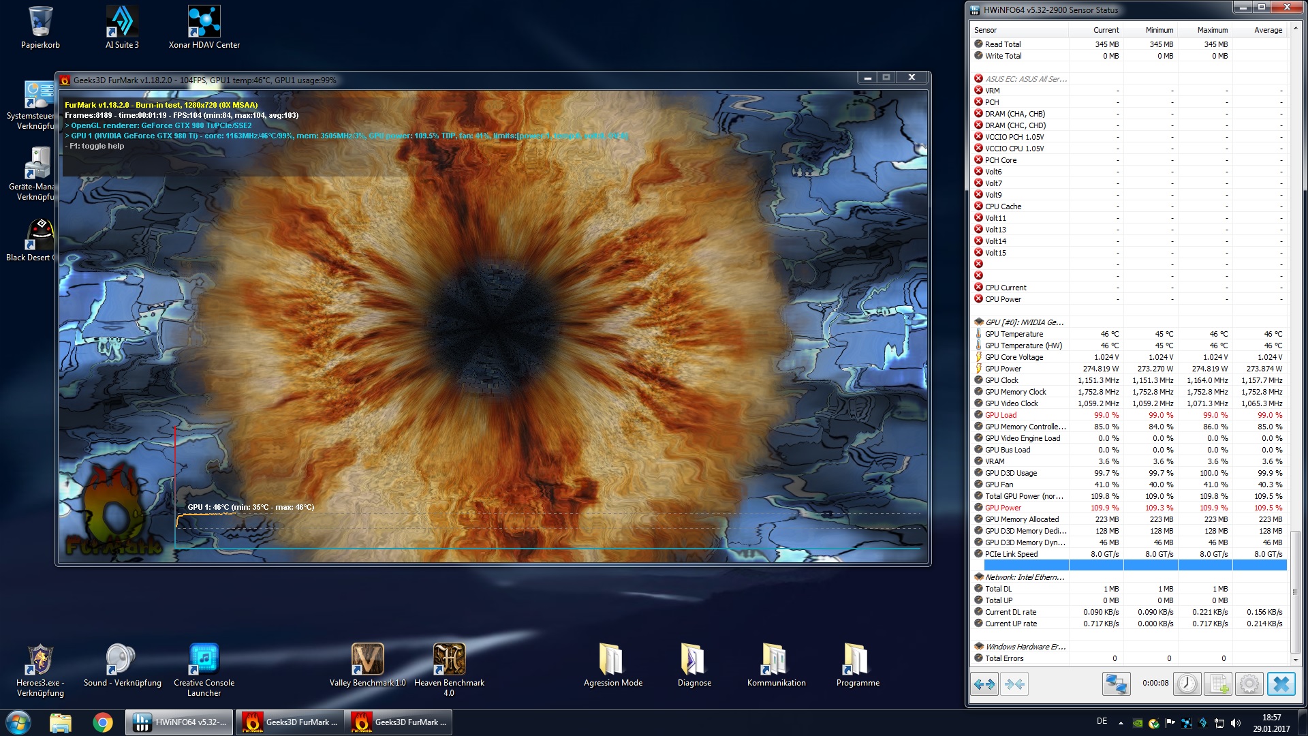
Task: Toggle the disabled CPU Cache sensor icon
Action: click(978, 206)
